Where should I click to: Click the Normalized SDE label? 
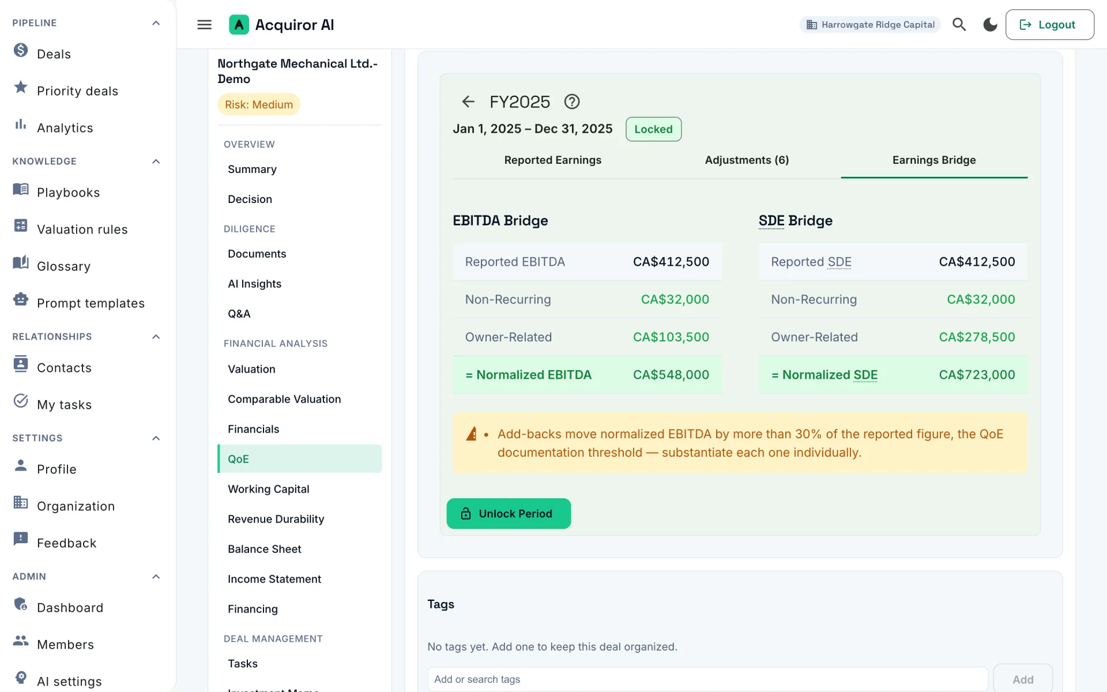point(824,375)
